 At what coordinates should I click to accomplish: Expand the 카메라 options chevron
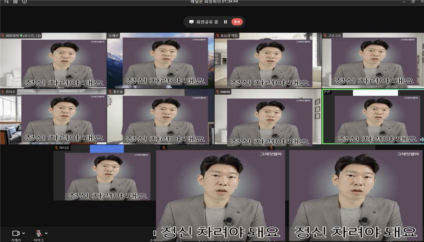coord(24,233)
